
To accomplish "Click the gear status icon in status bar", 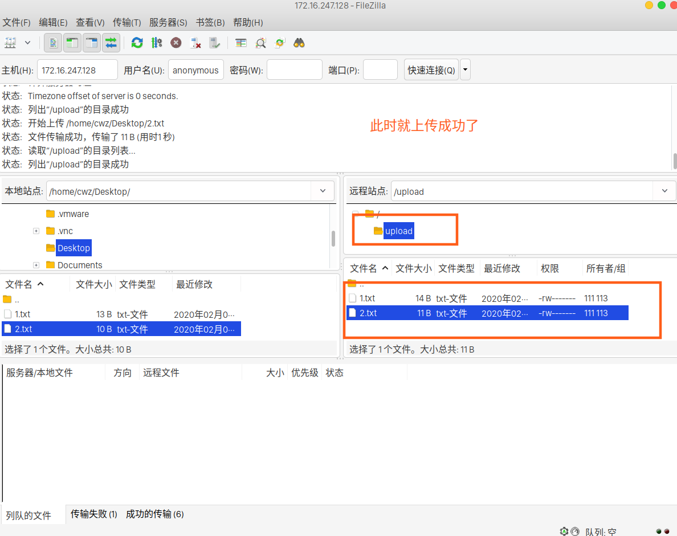I will pos(564,531).
